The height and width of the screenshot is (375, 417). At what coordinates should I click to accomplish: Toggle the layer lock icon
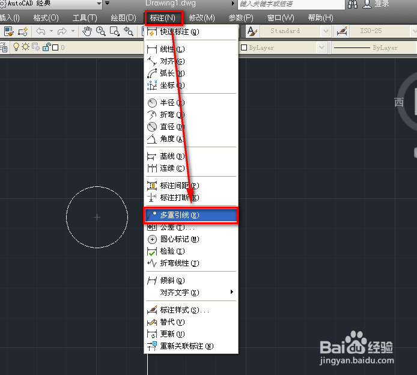46,47
